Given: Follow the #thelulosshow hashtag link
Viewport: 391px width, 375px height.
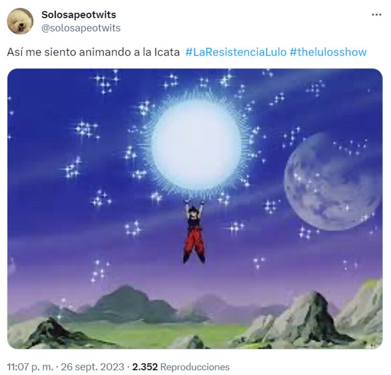Looking at the screenshot, I should pos(328,52).
